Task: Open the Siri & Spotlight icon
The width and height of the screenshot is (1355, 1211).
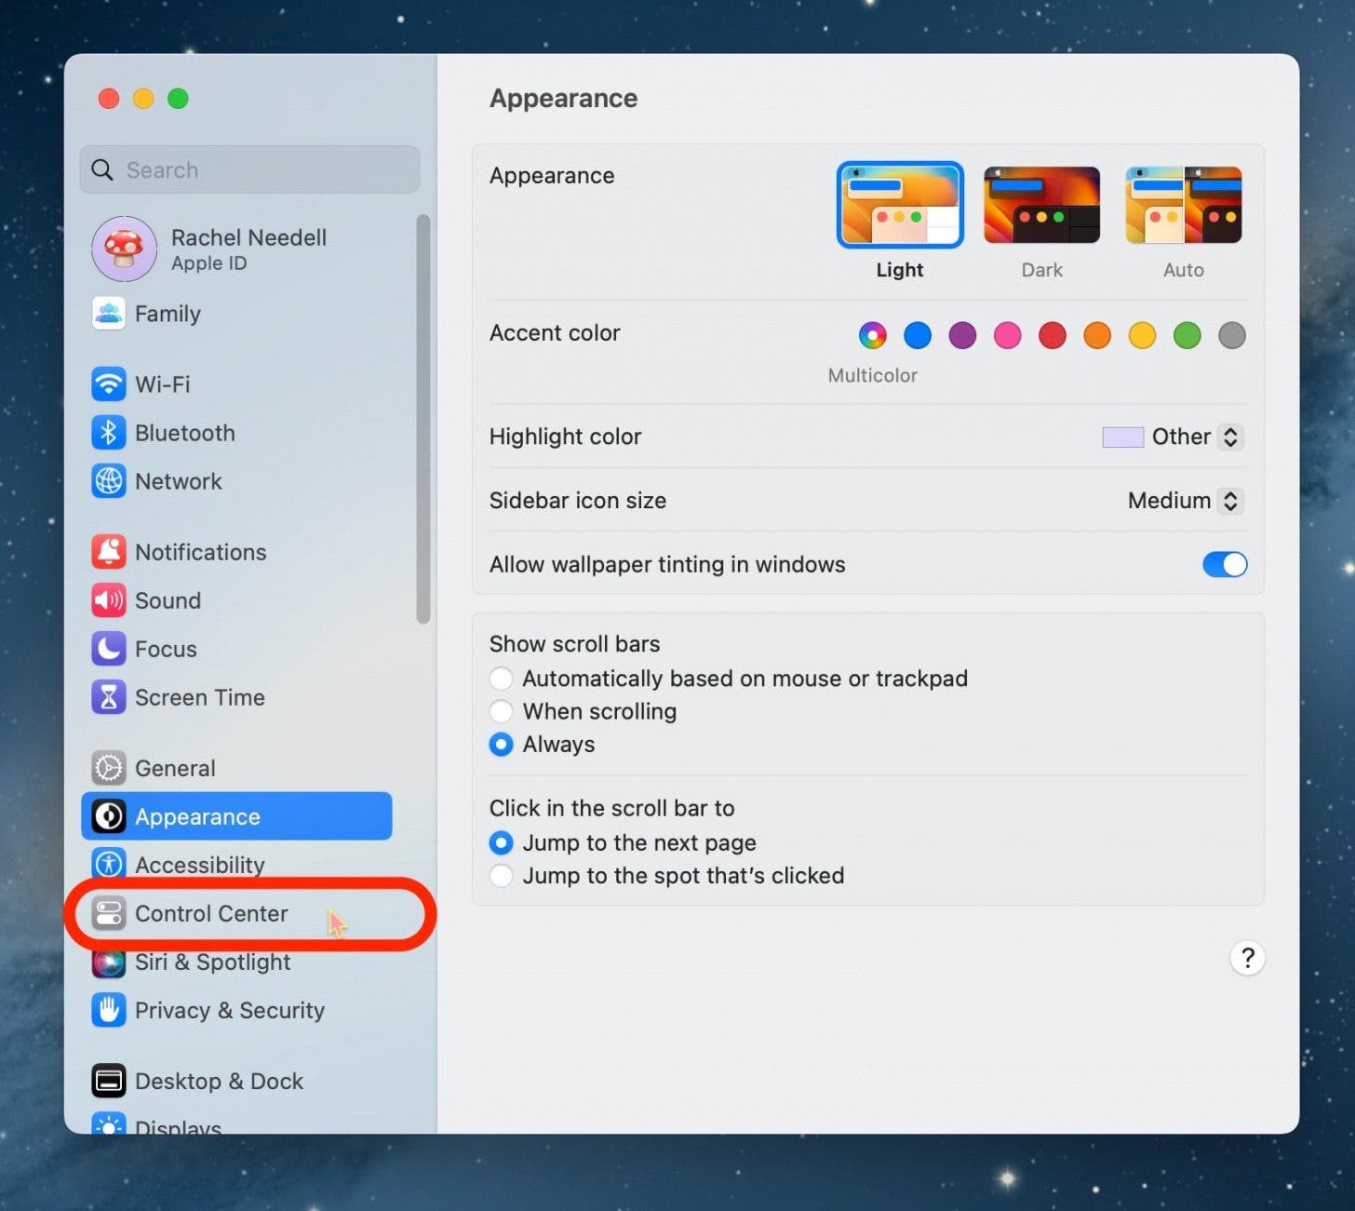Action: pyautogui.click(x=109, y=962)
